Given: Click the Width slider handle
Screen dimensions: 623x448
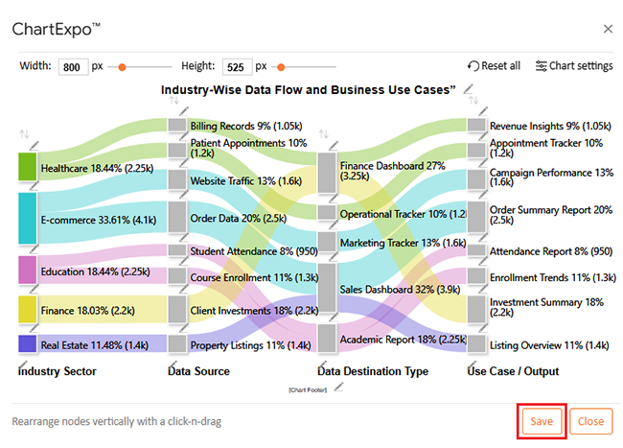Looking at the screenshot, I should point(123,67).
